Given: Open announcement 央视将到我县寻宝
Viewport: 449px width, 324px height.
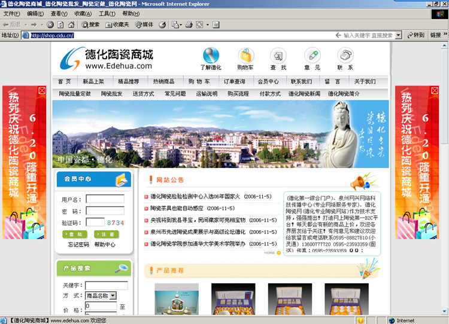Looking at the screenshot, I should (x=198, y=220).
